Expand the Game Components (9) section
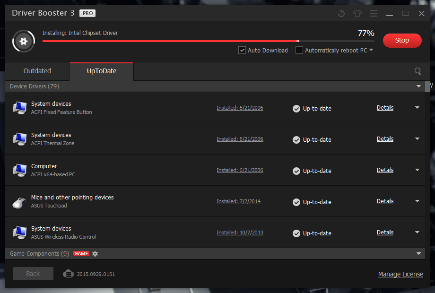Viewport: 435px width, 293px height. click(x=418, y=254)
